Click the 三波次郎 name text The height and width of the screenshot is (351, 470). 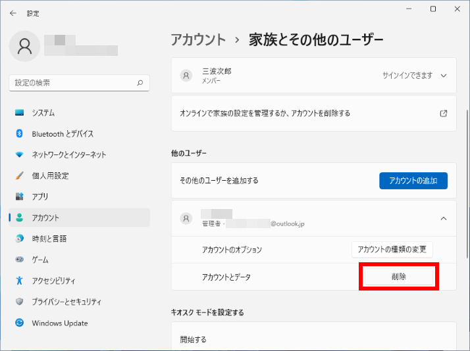coord(217,71)
